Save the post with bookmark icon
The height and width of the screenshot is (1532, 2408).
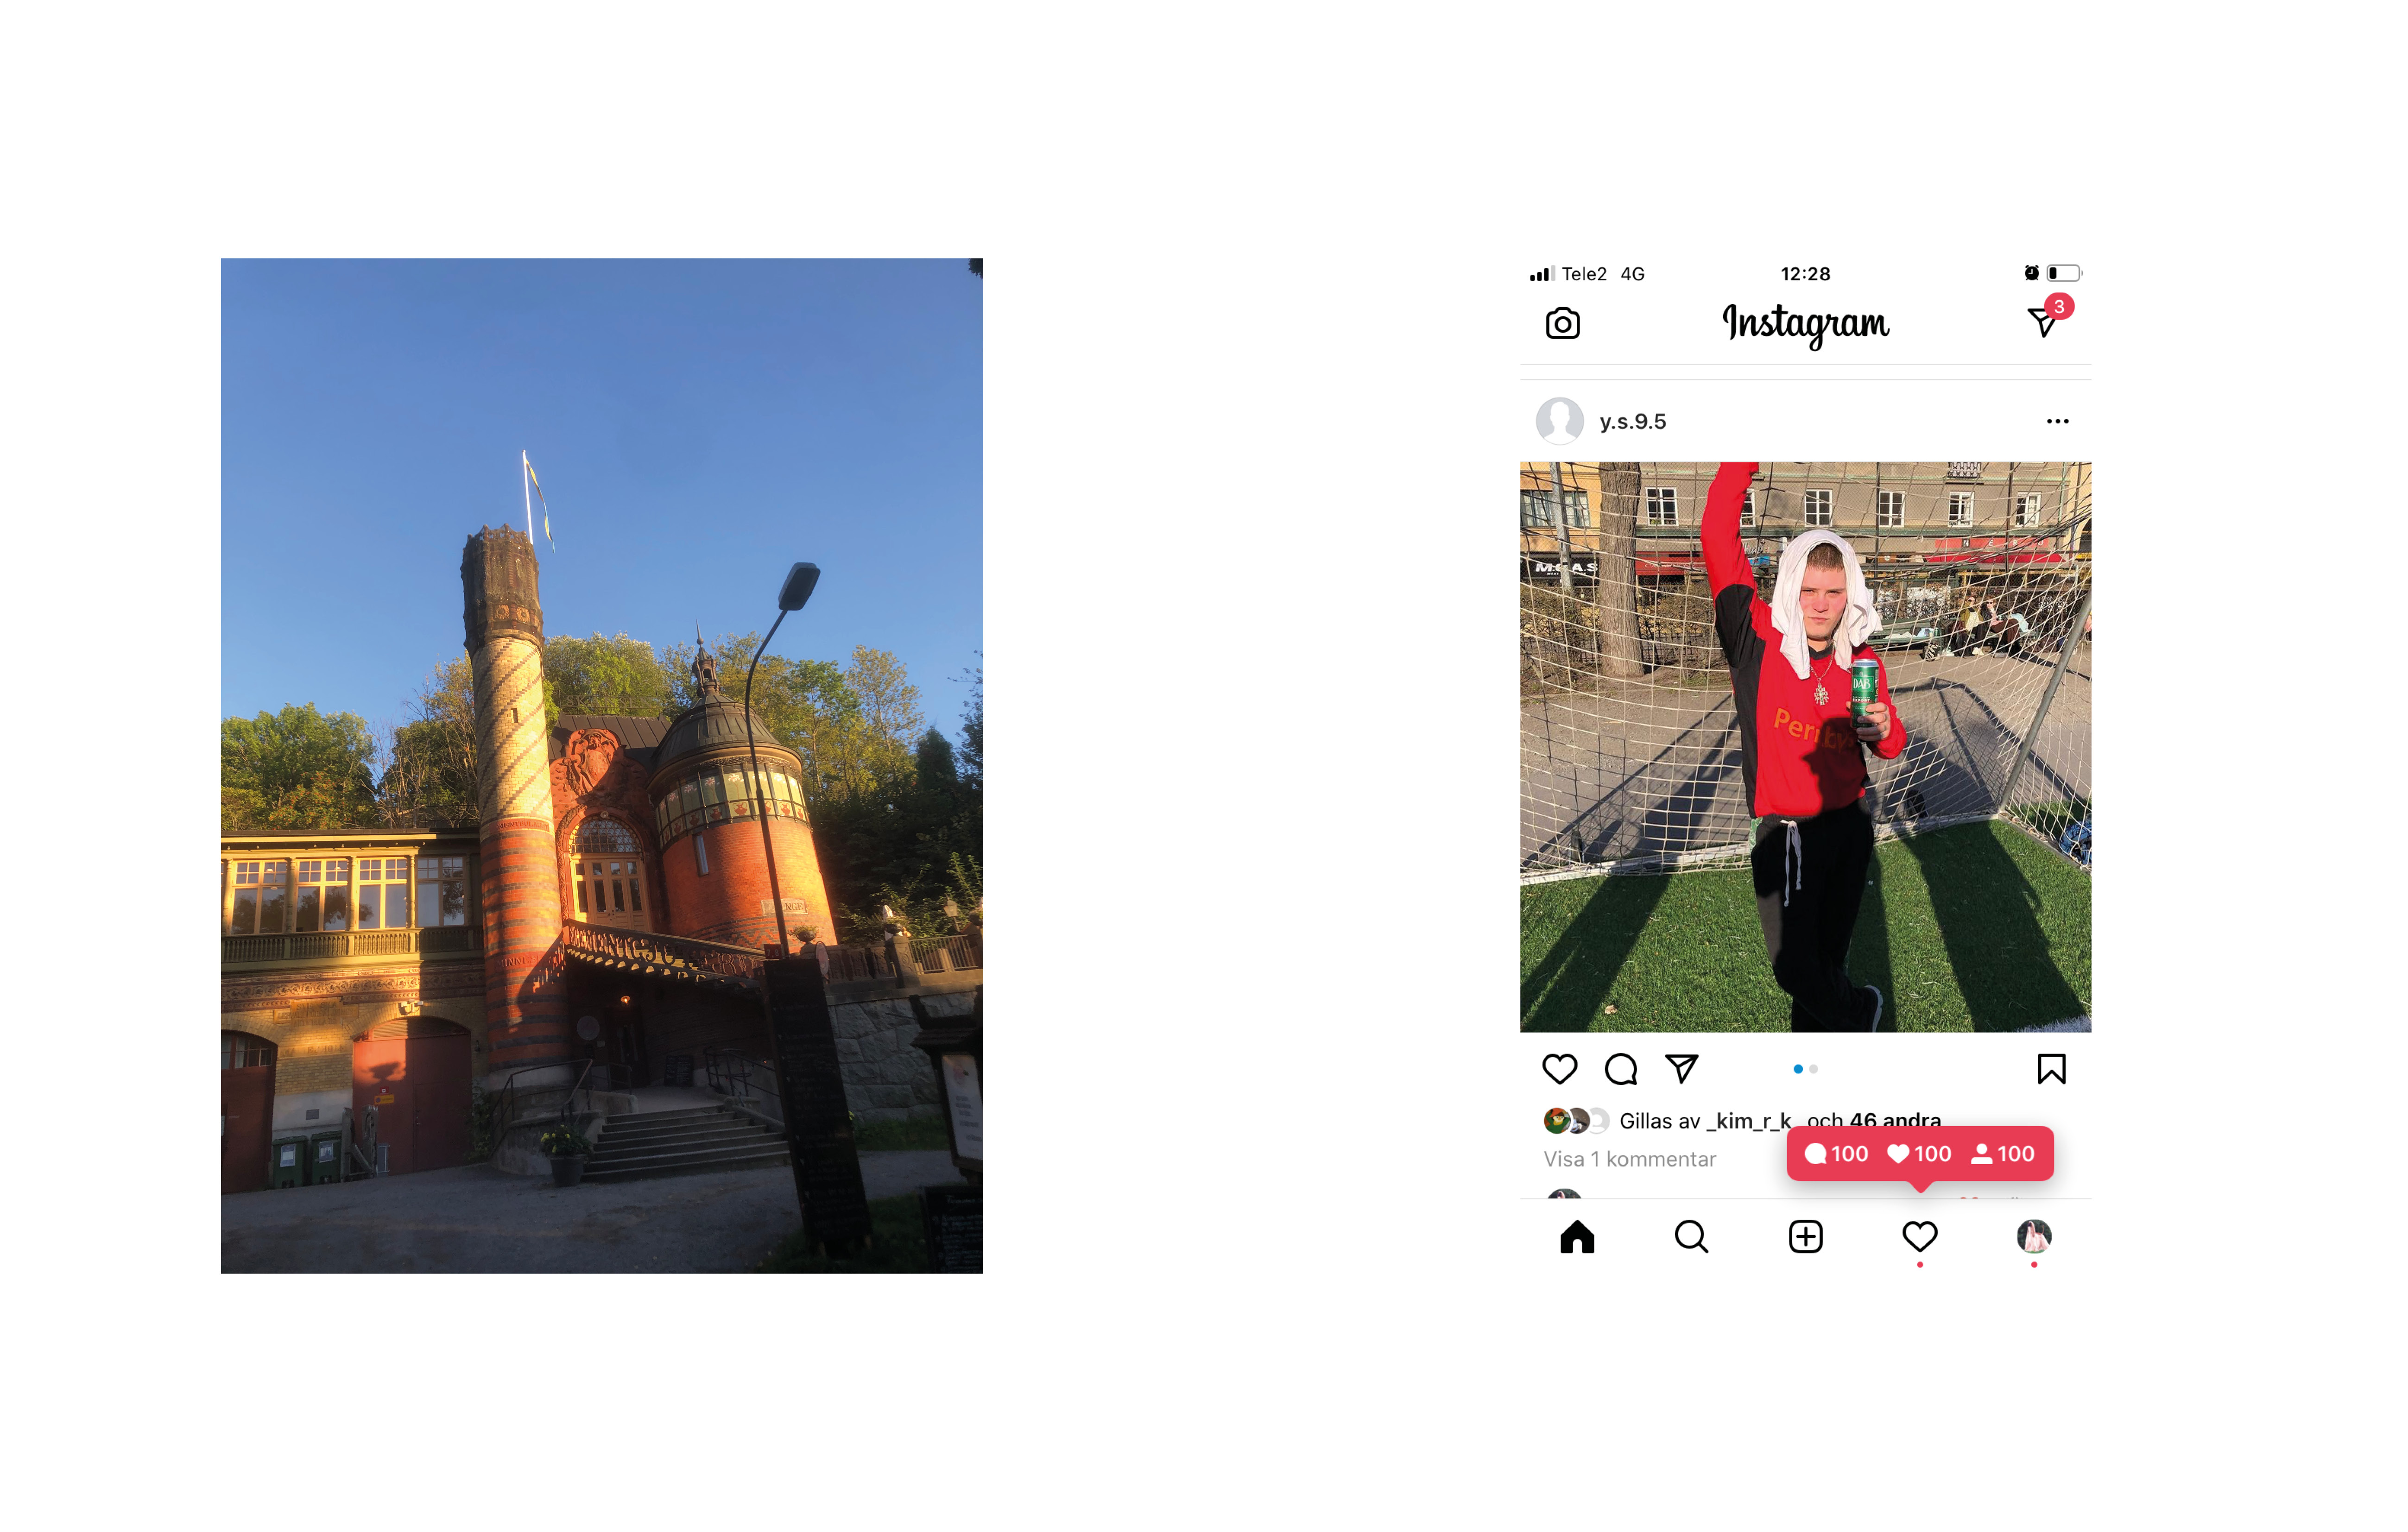(x=2051, y=1069)
